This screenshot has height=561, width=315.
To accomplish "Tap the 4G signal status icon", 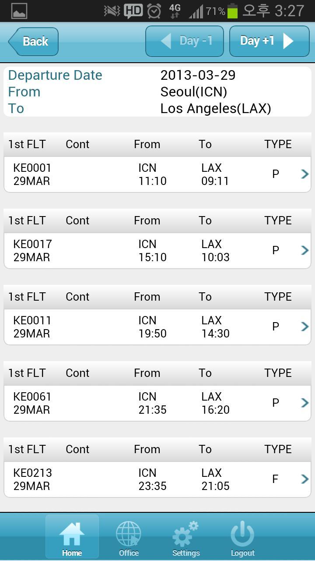I will 175,11.
